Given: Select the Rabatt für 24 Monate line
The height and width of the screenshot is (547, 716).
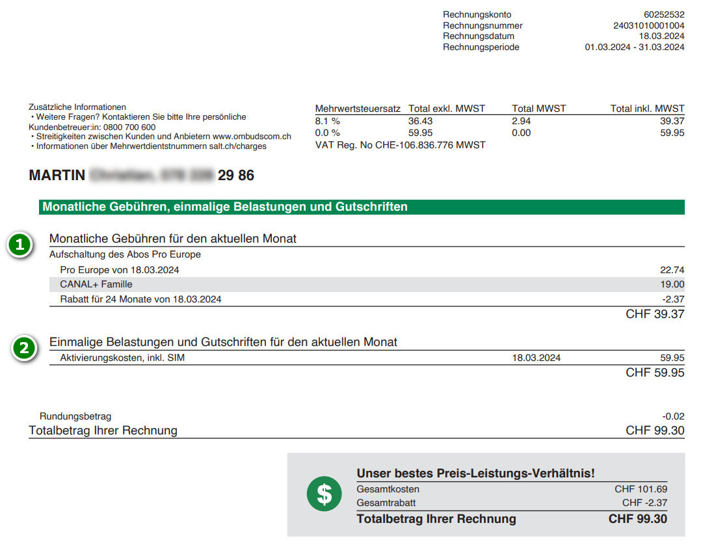Looking at the screenshot, I should coord(140,299).
